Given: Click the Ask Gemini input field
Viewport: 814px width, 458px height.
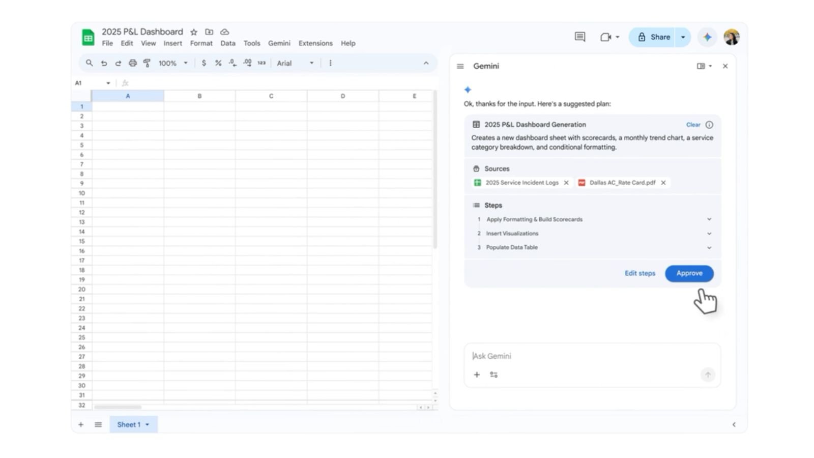Looking at the screenshot, I should (592, 356).
